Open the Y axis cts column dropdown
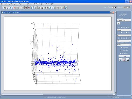 (124, 35)
